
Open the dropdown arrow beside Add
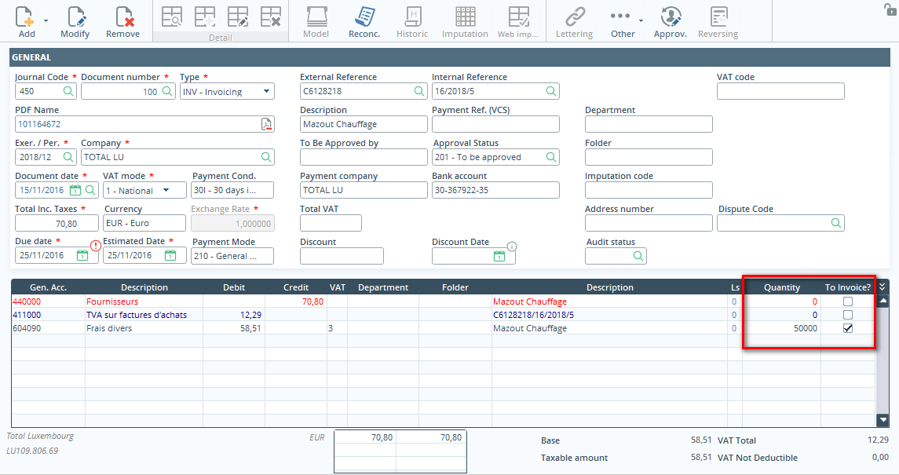[x=46, y=20]
